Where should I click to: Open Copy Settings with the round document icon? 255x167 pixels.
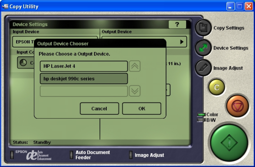pyautogui.click(x=203, y=28)
